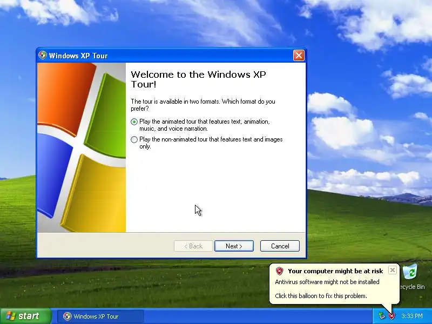Click the green Safely Remove Hardware tray icon
432x324 pixels.
[382, 316]
